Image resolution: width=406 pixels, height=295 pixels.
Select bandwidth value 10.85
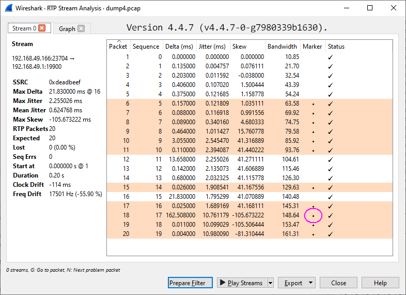pyautogui.click(x=292, y=57)
